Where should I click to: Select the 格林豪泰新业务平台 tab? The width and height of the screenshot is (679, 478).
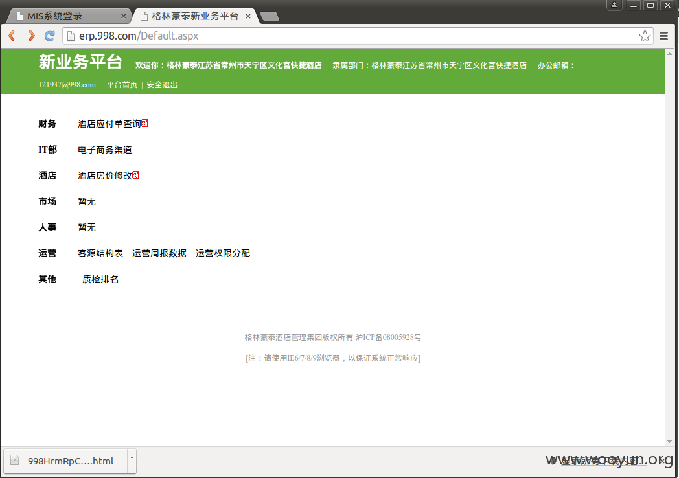[x=195, y=16]
